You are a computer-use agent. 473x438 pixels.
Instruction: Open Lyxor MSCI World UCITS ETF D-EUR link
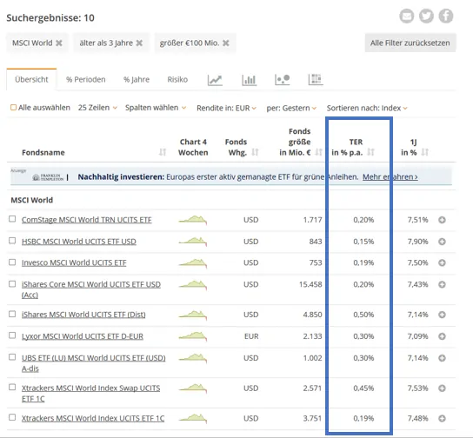[83, 336]
